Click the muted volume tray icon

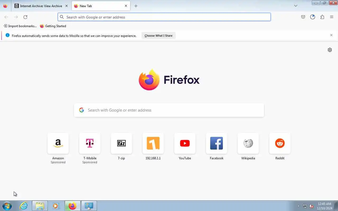click(x=311, y=206)
